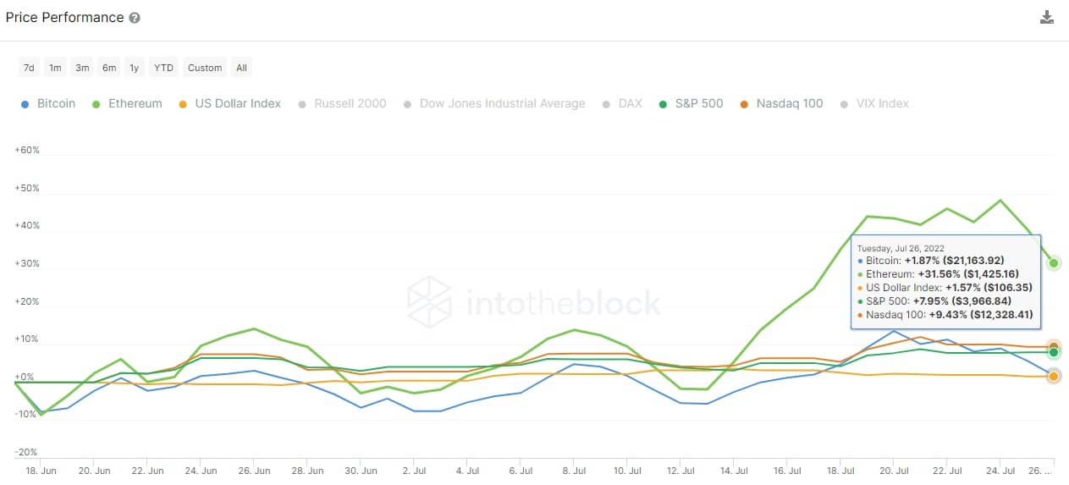Click the Ethereum end-of-line data point marker
This screenshot has width=1069, height=485.
(x=1054, y=263)
